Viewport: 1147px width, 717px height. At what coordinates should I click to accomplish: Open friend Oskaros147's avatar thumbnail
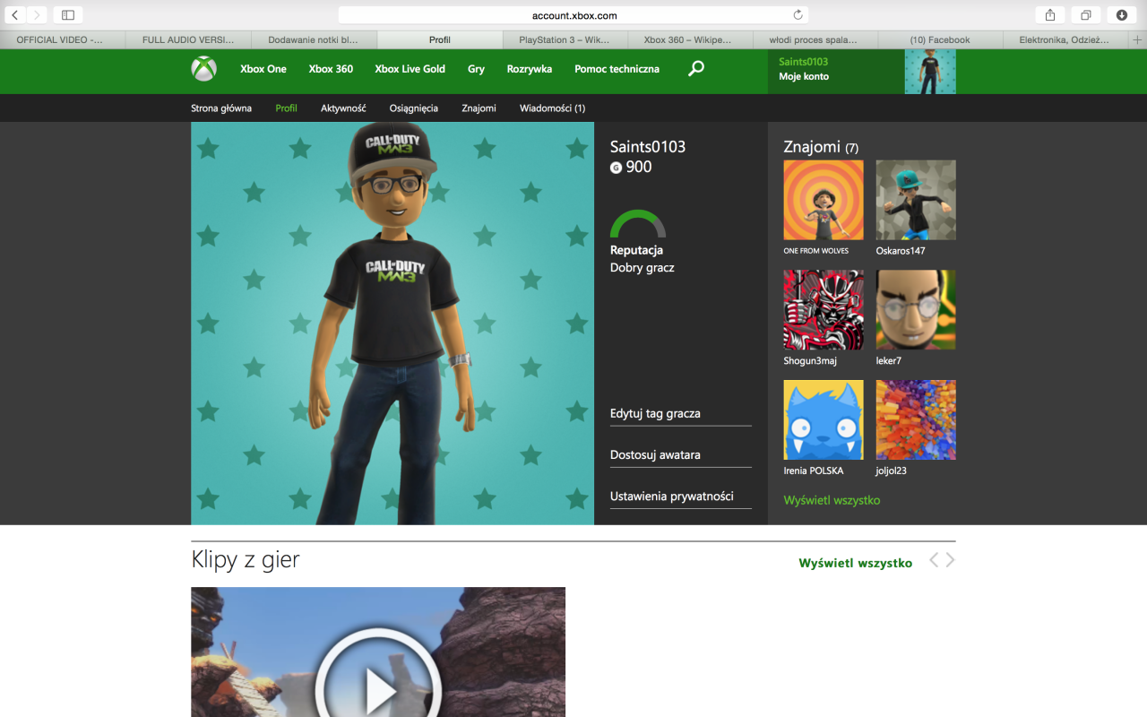pyautogui.click(x=915, y=200)
